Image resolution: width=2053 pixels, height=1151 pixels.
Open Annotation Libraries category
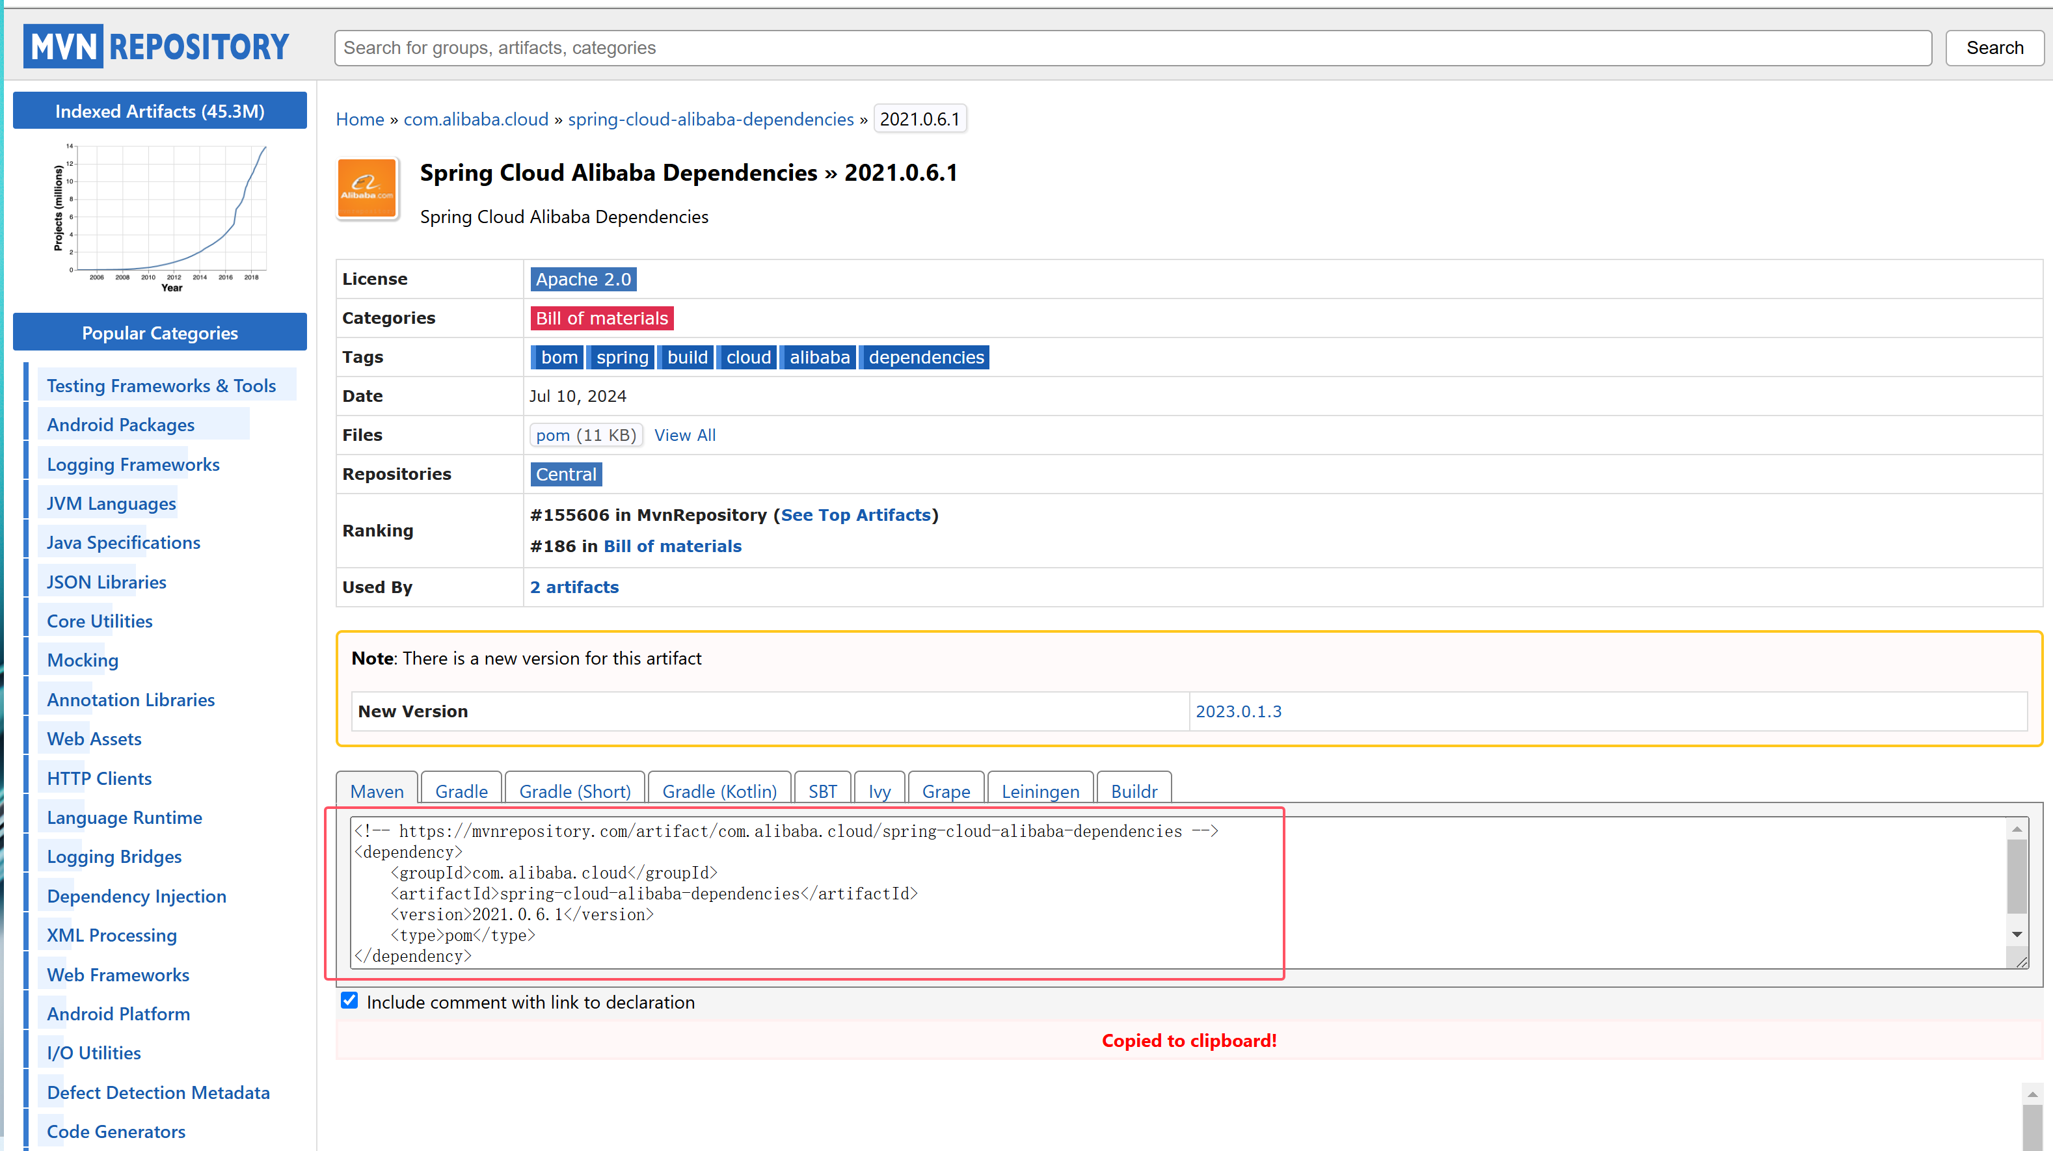click(131, 700)
